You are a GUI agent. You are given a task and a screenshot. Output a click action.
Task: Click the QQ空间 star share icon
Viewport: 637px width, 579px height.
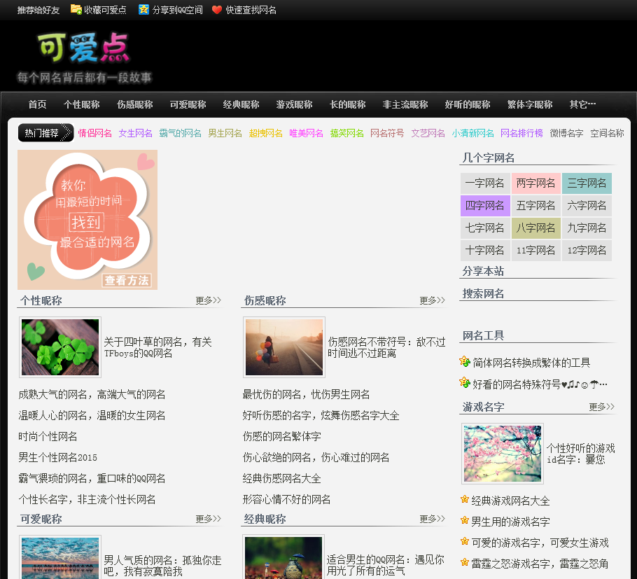[143, 9]
